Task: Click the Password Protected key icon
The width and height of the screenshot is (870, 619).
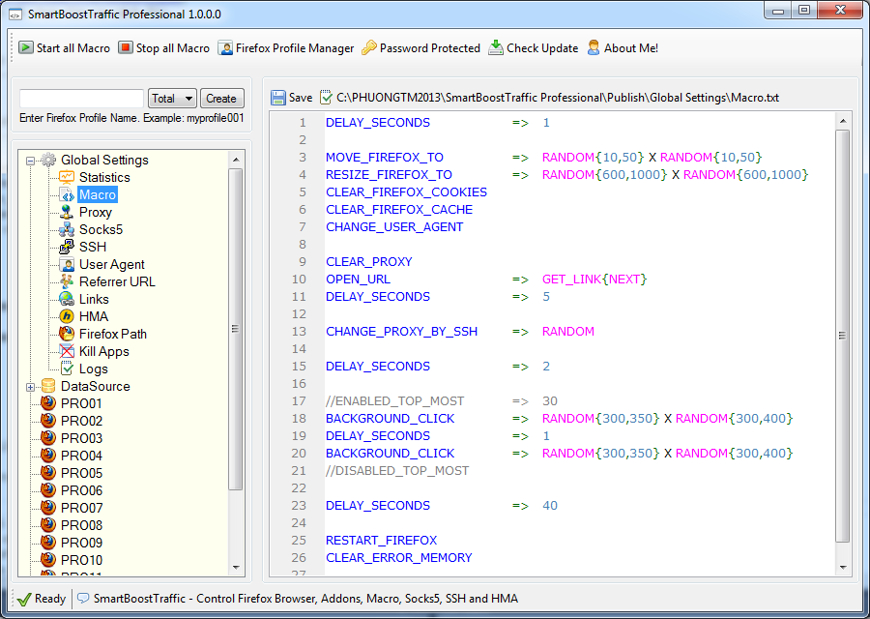Action: pyautogui.click(x=369, y=47)
